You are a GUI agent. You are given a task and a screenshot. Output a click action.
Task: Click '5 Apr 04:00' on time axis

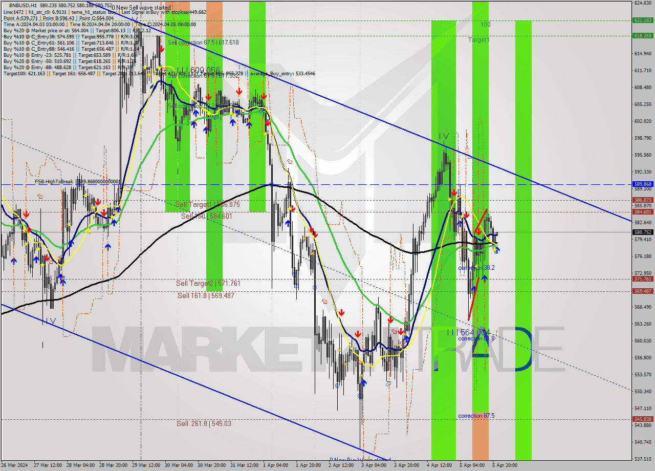473,465
